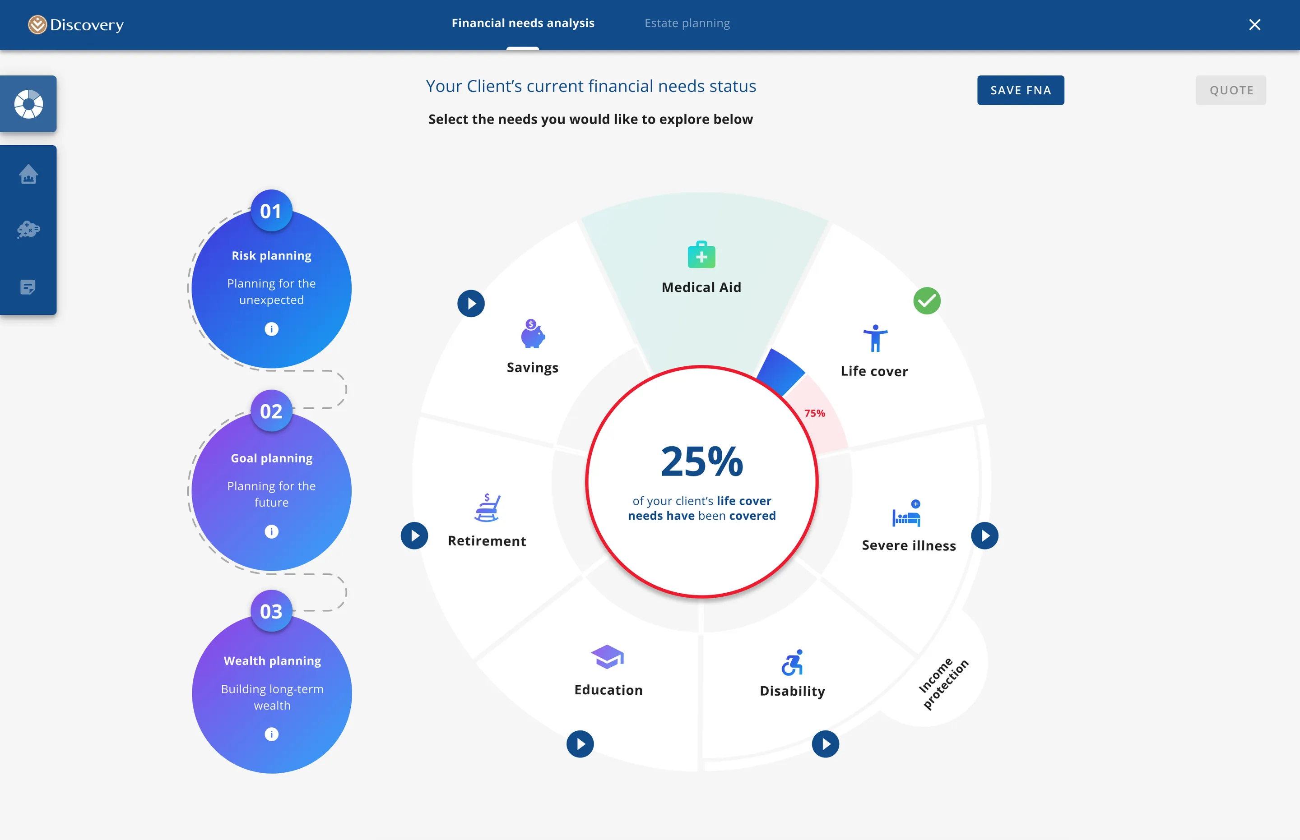1300x840 pixels.
Task: Click the 25% covered center circle
Action: coord(702,482)
